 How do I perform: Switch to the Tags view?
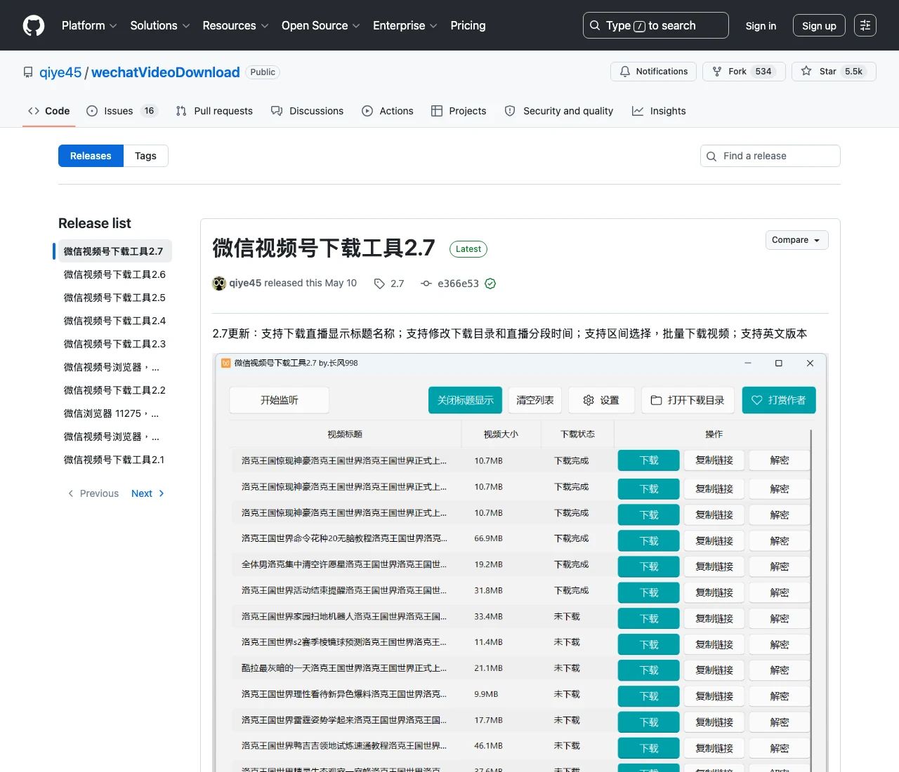[x=145, y=156]
